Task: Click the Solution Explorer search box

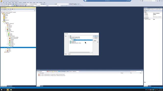Action: pos(17,11)
